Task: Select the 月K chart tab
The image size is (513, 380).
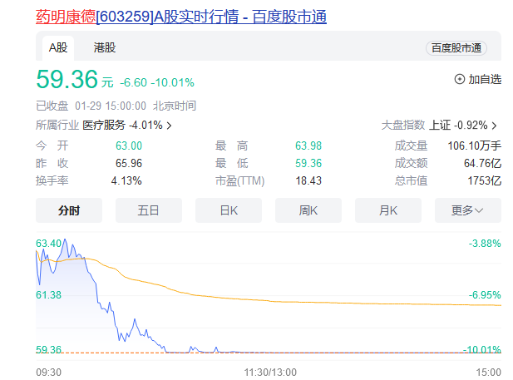Action: (x=388, y=210)
